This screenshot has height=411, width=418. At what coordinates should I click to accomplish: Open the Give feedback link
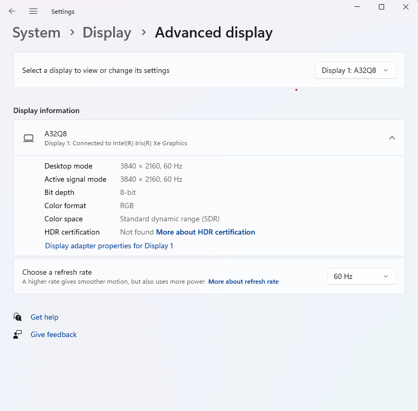pos(53,334)
